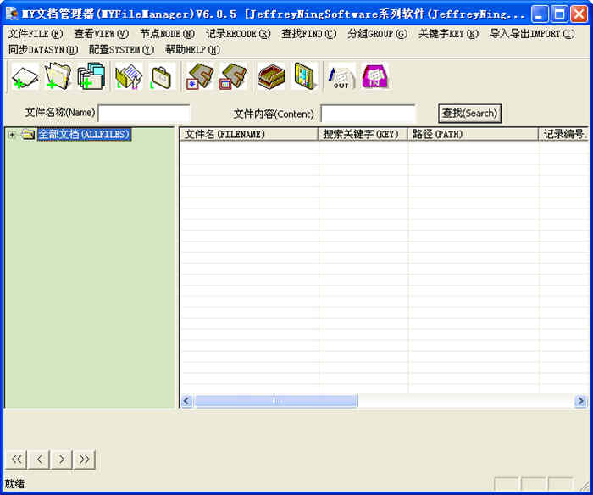Expand the ALLFILES tree node
593x495 pixels.
pyautogui.click(x=12, y=135)
